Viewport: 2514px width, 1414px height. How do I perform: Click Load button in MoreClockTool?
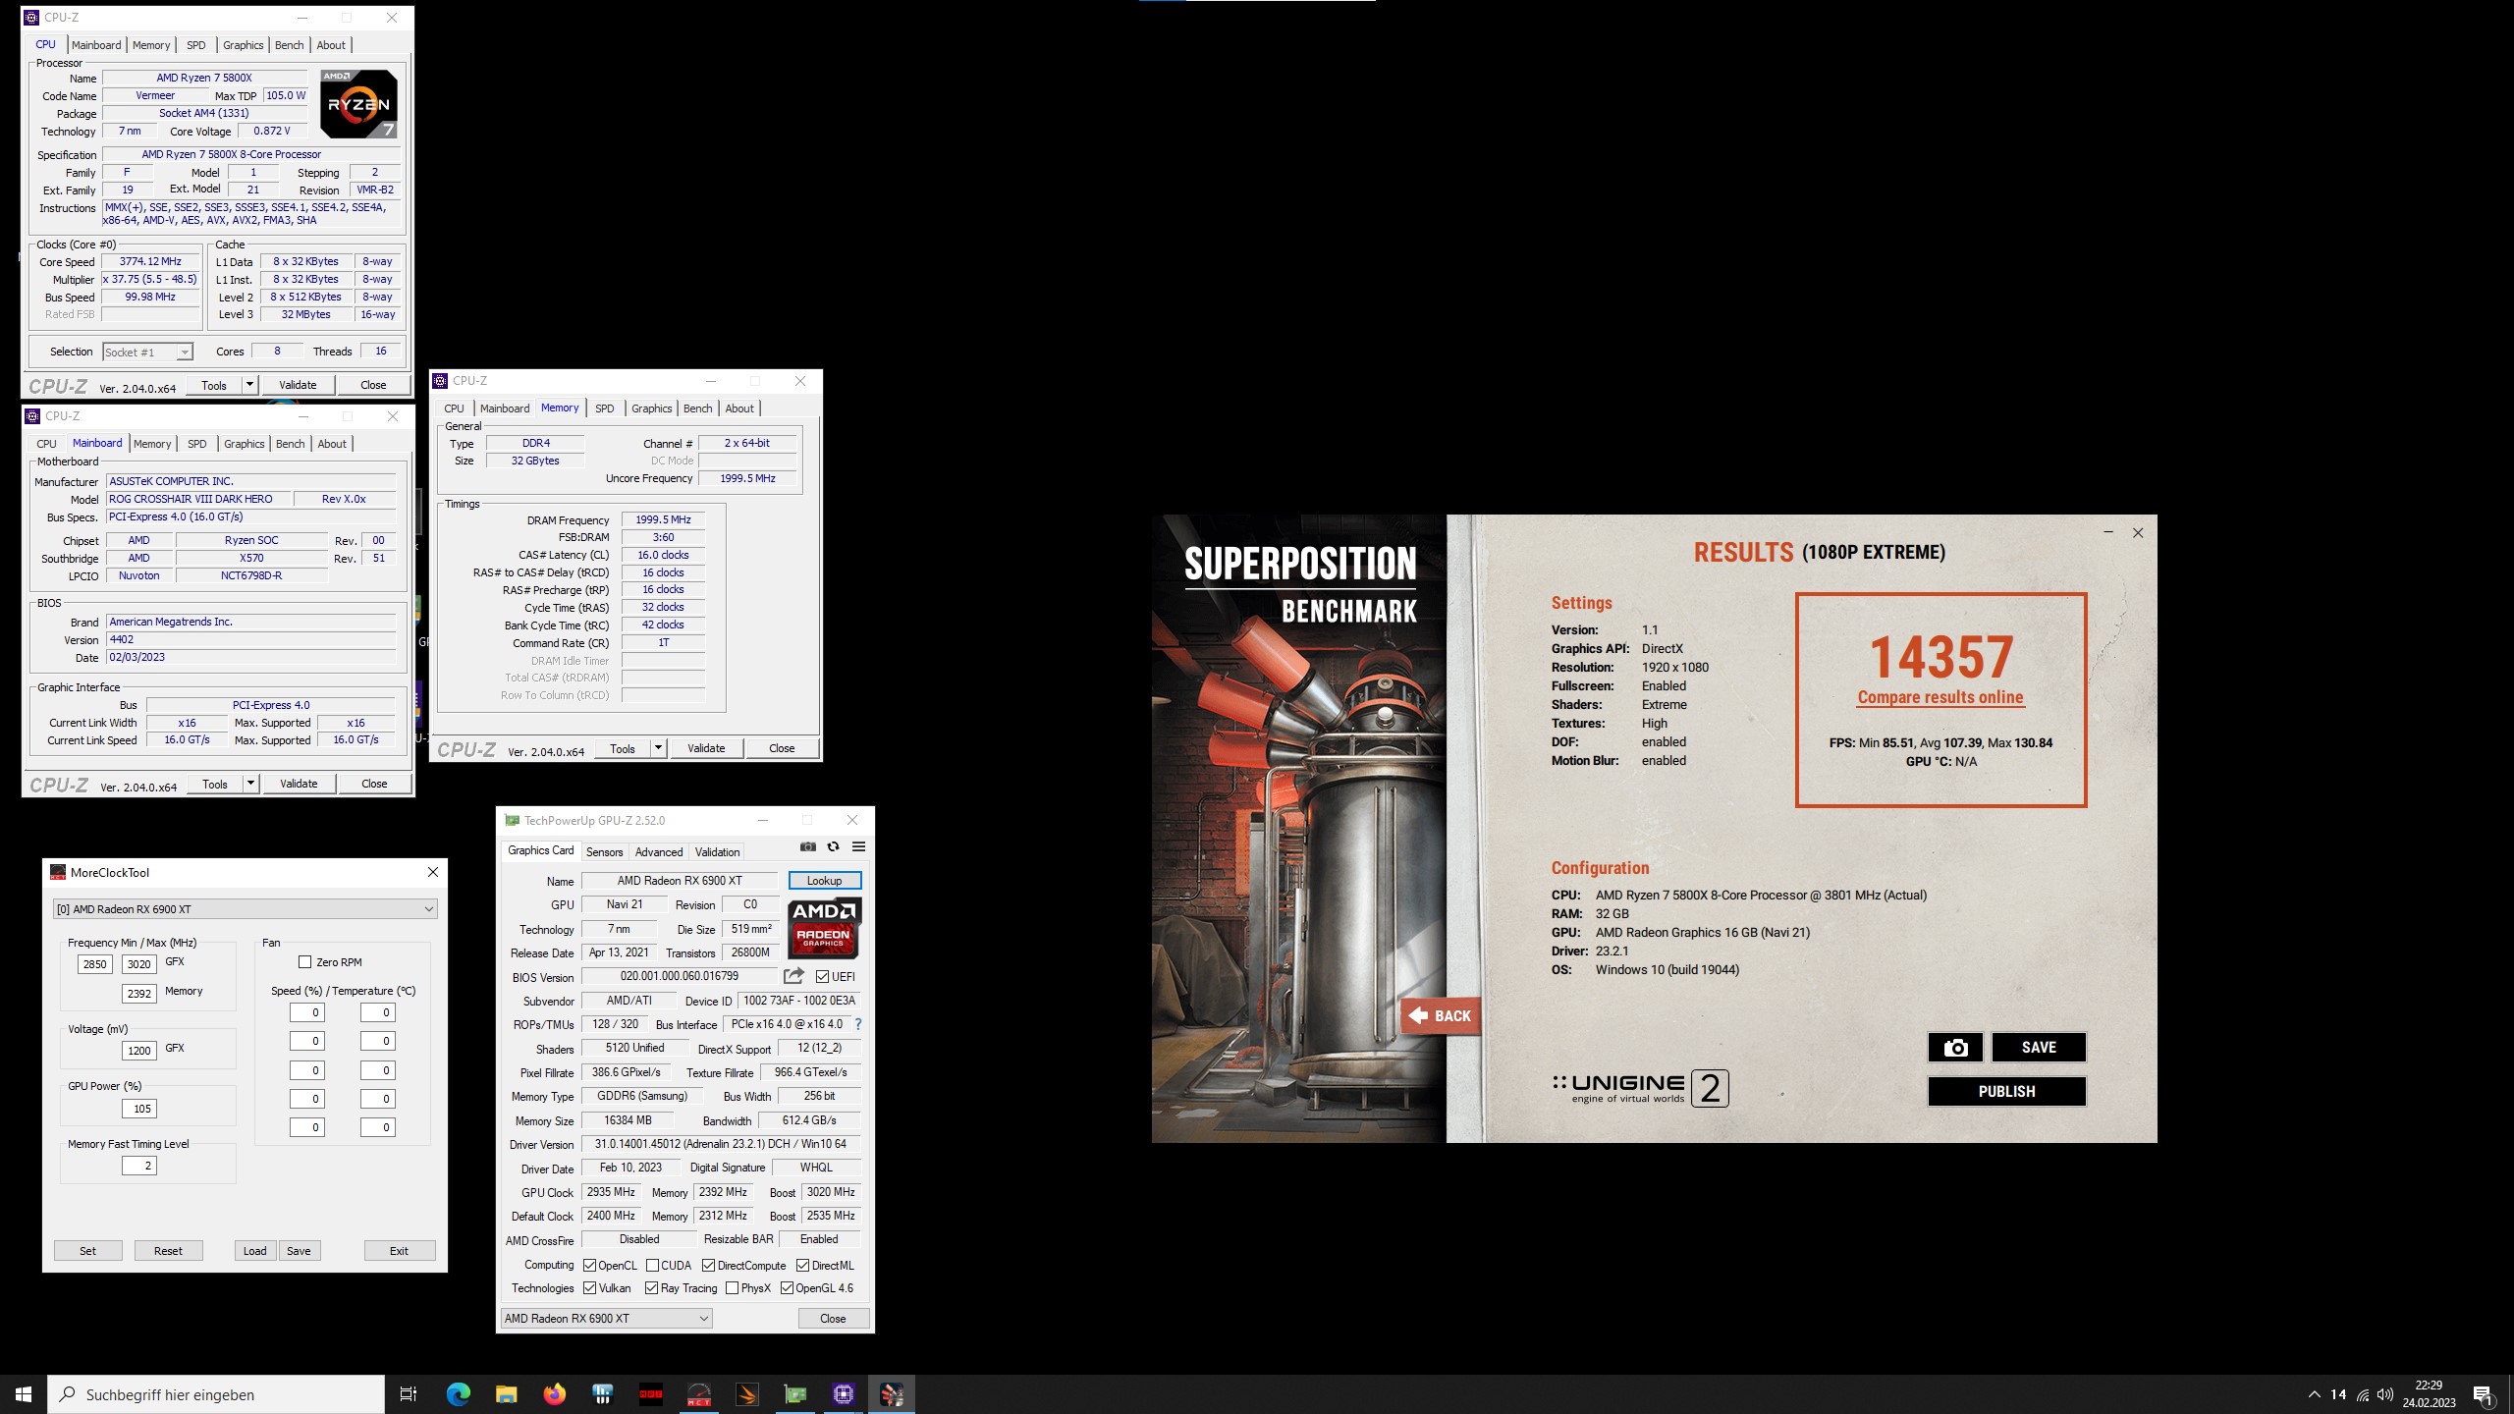[254, 1251]
